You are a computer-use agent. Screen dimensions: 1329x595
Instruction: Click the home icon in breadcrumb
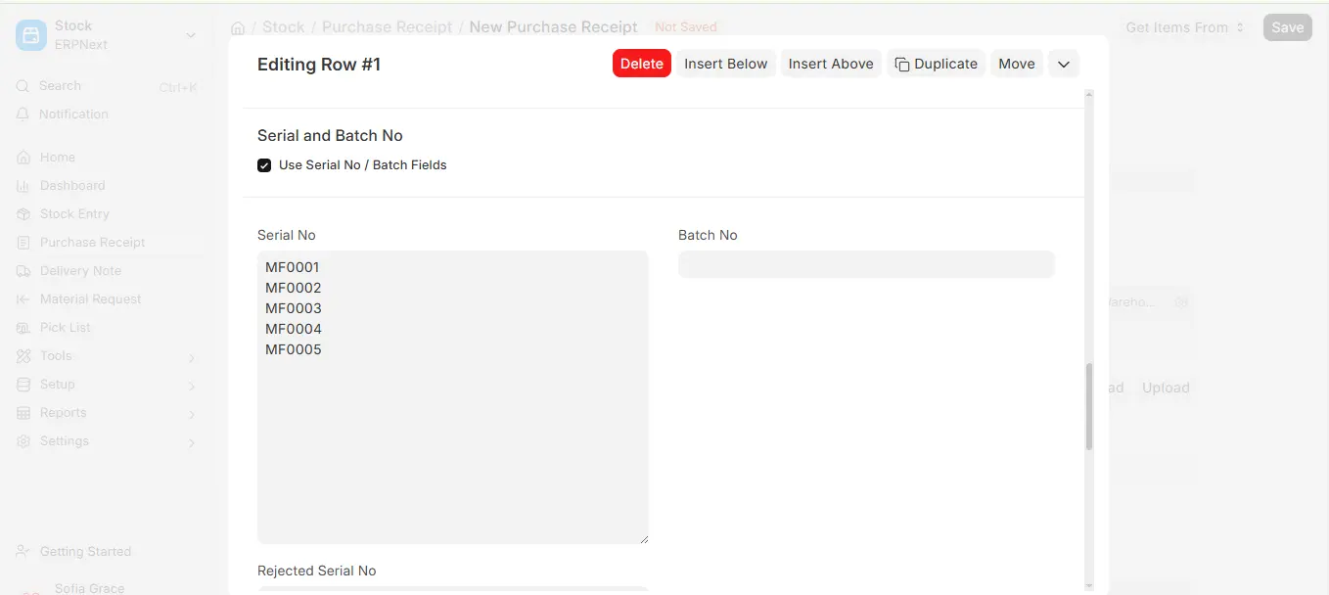click(238, 27)
